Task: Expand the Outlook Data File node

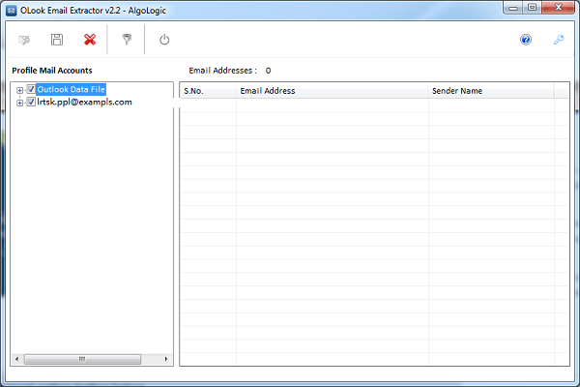Action: click(x=19, y=90)
